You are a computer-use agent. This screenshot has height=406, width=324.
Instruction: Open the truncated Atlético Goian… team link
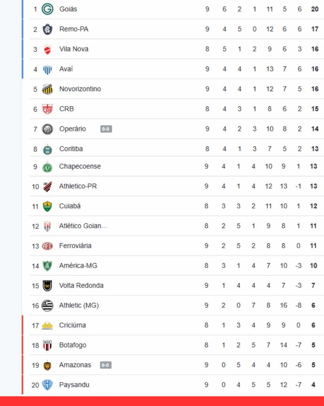pos(83,226)
